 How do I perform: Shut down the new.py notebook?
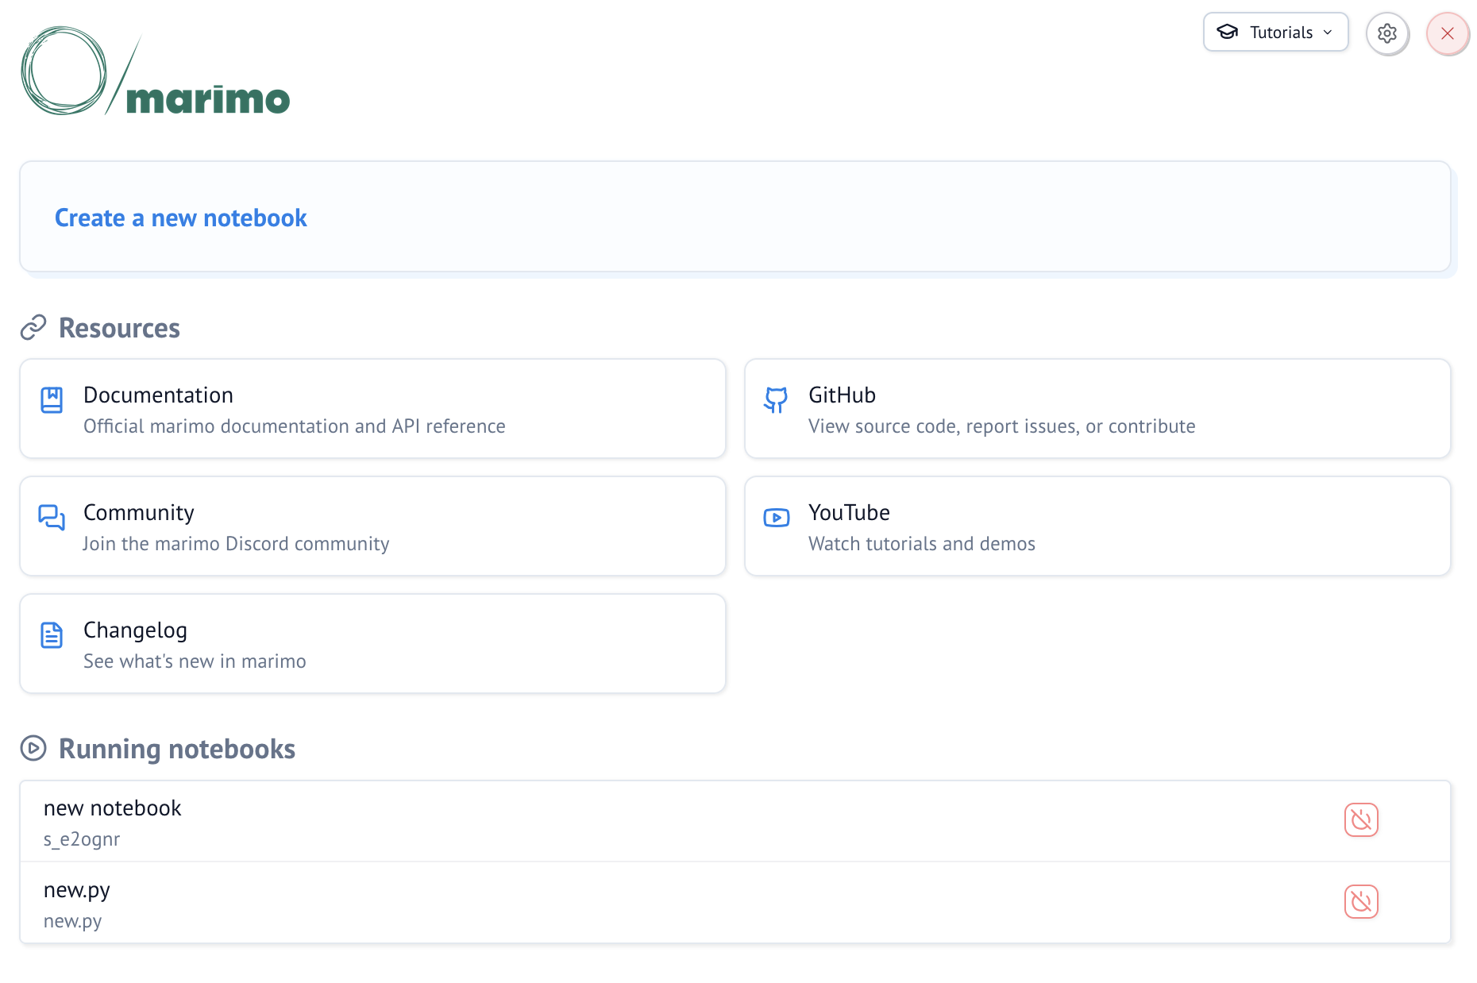[x=1360, y=902]
